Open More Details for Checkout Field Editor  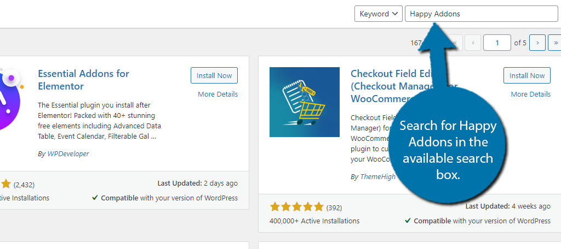[x=530, y=94]
